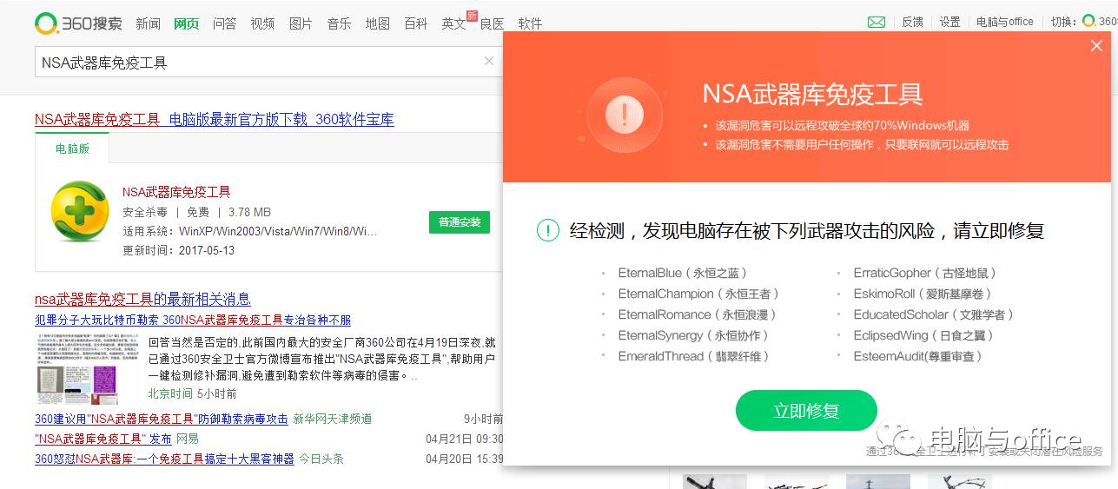The height and width of the screenshot is (489, 1118).
Task: Open the 英文 tab with new badge
Action: coord(455,23)
